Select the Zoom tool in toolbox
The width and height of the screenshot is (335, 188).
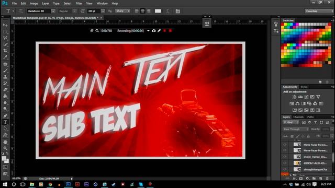click(x=5, y=148)
